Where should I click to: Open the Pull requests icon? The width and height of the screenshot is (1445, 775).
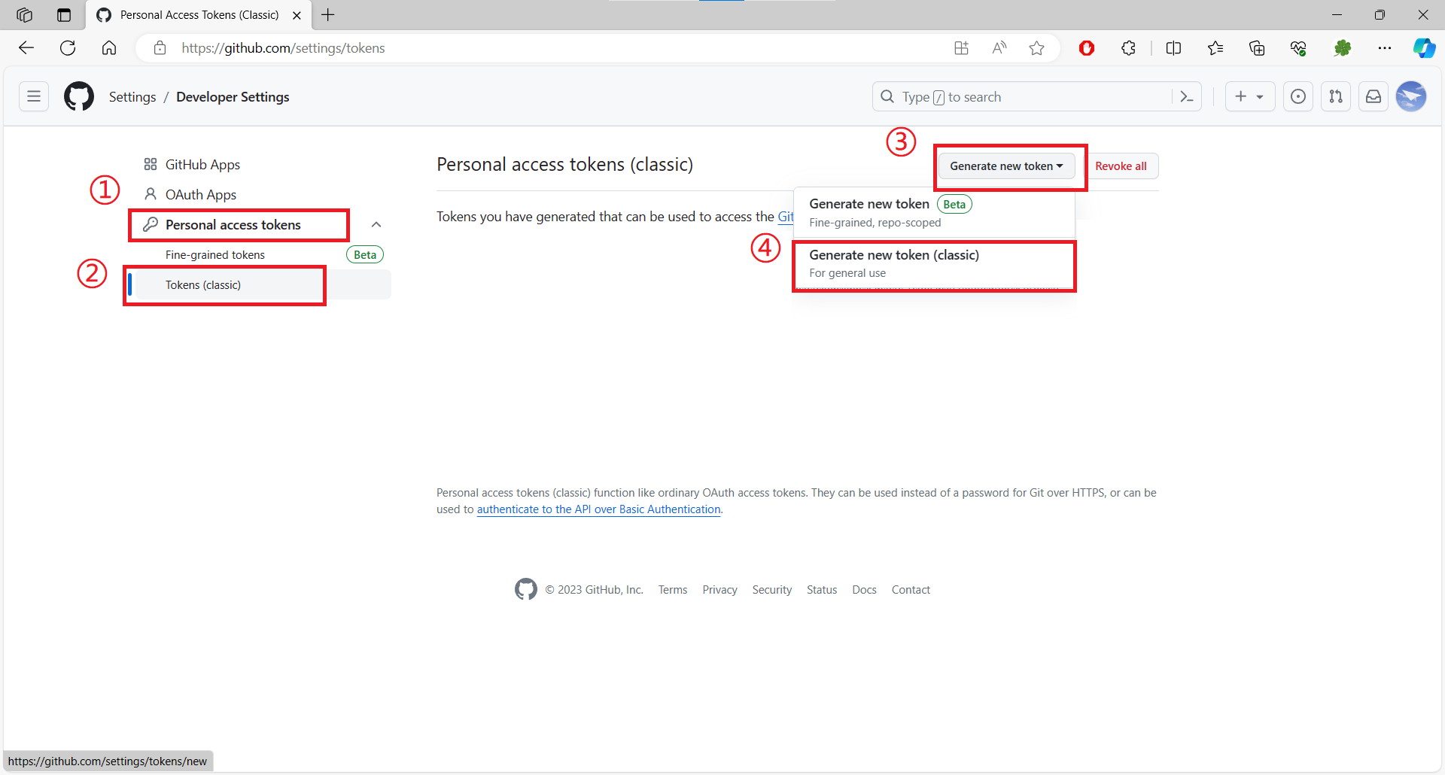click(1336, 97)
